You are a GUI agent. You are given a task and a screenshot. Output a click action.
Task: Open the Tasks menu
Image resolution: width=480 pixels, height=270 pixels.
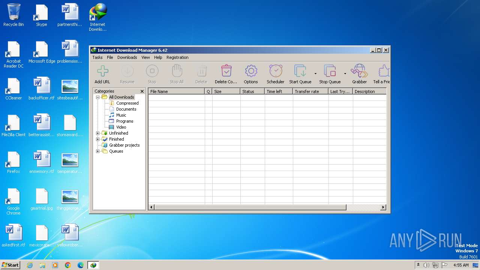[97, 57]
